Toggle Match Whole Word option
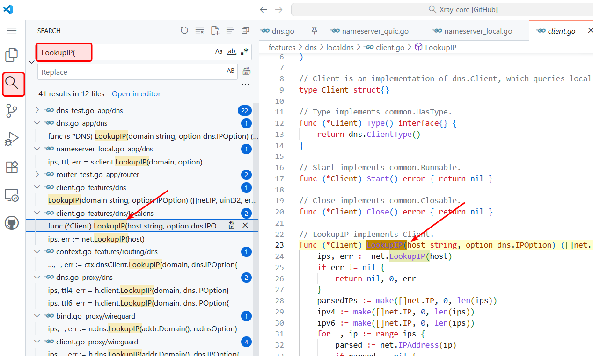 [231, 52]
